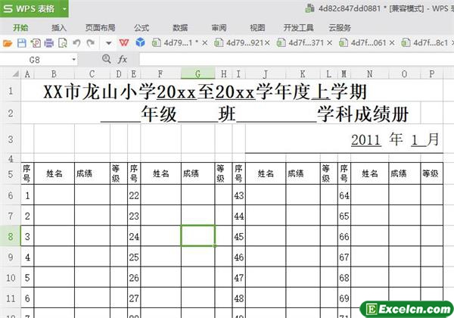454x318 pixels.
Task: Click the blue cube icon
Action: [141, 43]
